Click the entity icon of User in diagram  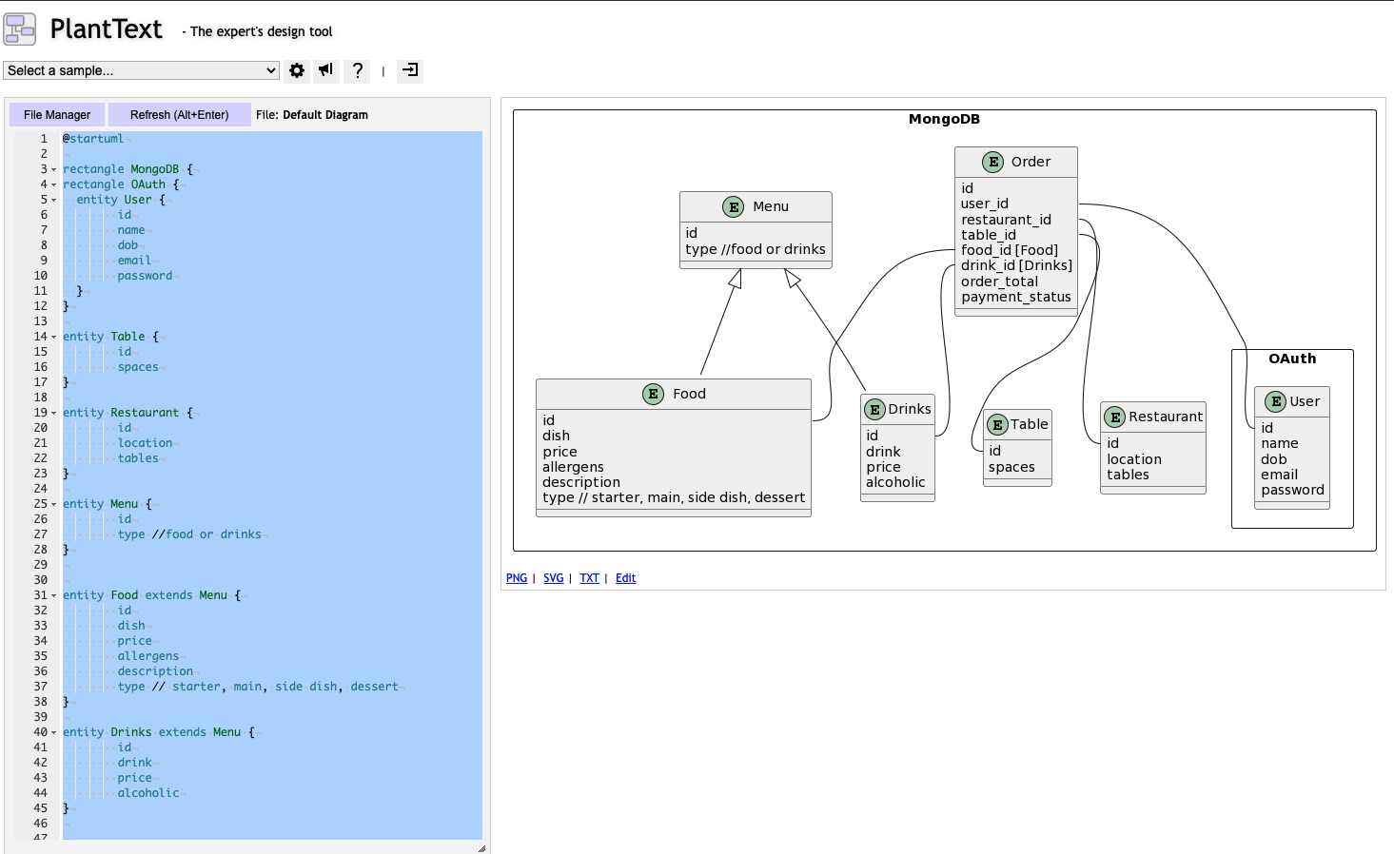(1275, 401)
